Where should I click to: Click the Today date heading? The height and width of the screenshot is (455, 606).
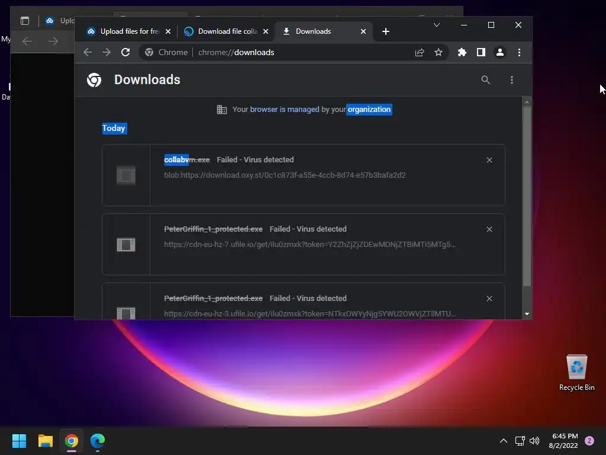114,128
